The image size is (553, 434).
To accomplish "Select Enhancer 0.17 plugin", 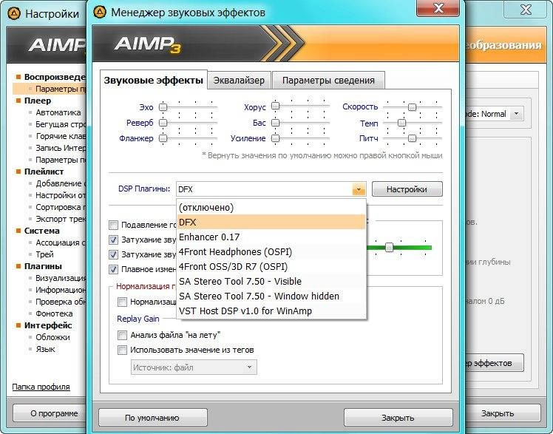I will [x=271, y=237].
